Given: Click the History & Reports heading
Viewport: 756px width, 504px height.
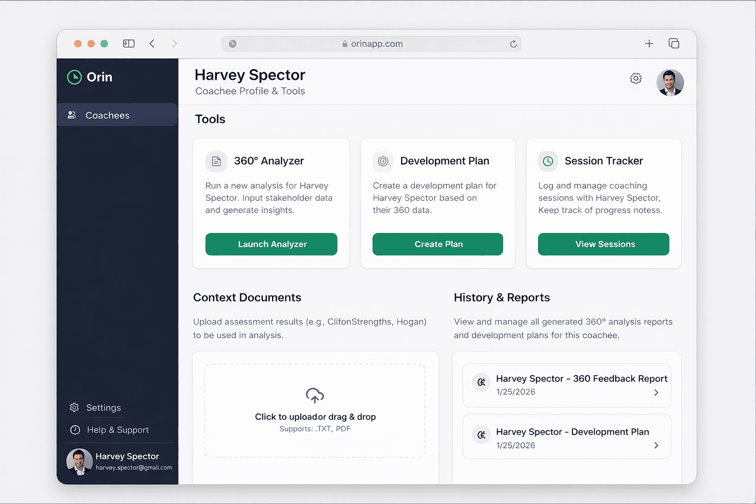Looking at the screenshot, I should 502,297.
